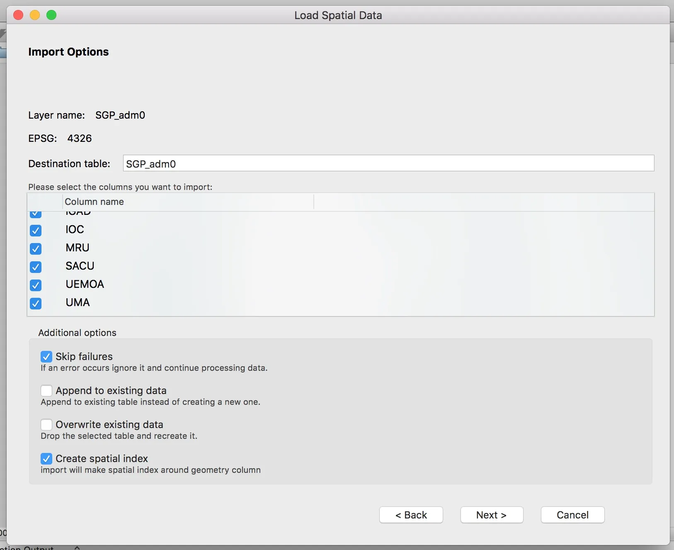
Task: Cancel the Load Spatial Data wizard
Action: pyautogui.click(x=572, y=515)
